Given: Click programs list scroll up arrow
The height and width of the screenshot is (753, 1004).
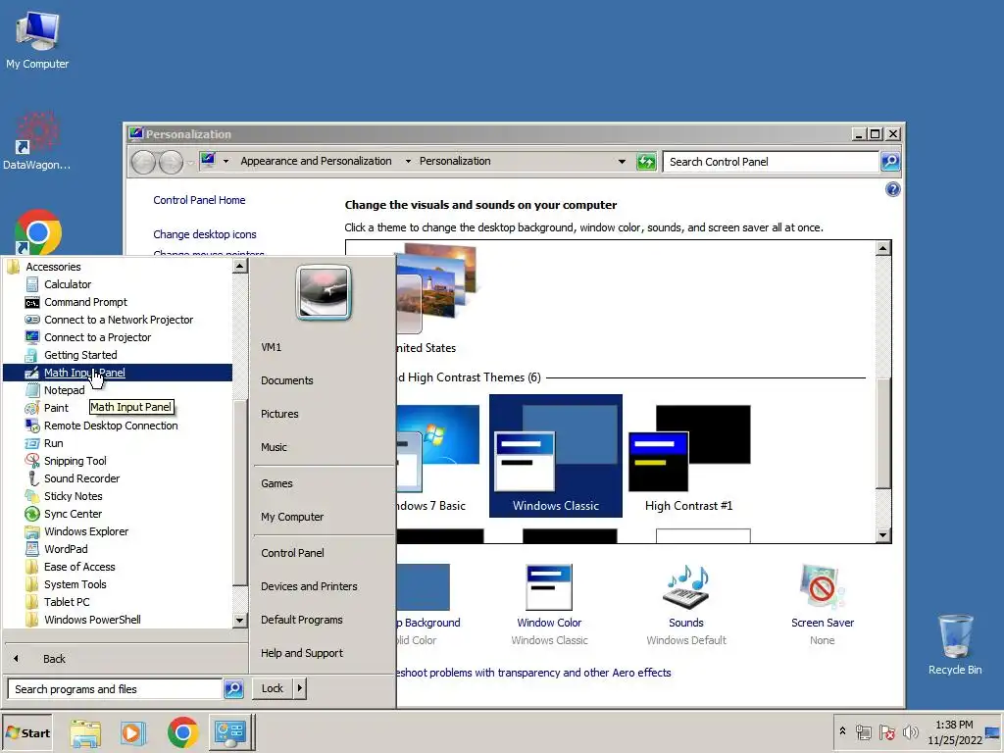Looking at the screenshot, I should click(x=239, y=265).
